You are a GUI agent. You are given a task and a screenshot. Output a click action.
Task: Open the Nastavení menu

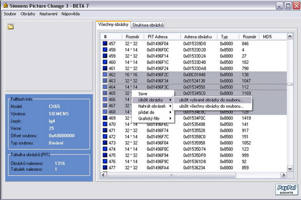(x=48, y=14)
